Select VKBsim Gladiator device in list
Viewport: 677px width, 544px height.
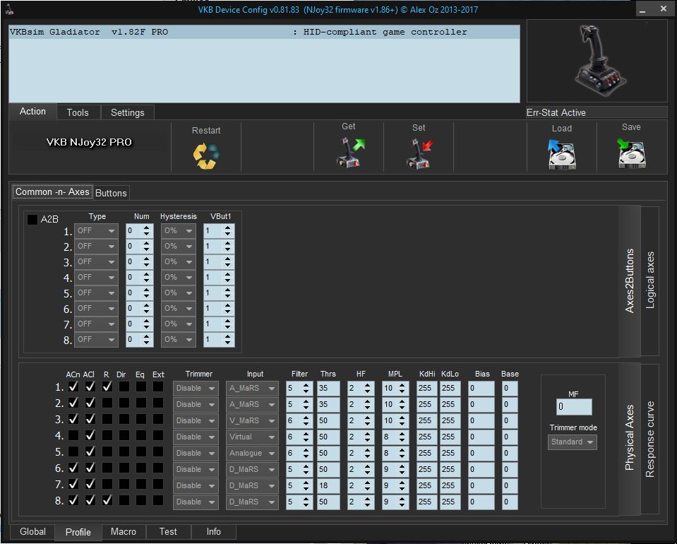pyautogui.click(x=264, y=32)
